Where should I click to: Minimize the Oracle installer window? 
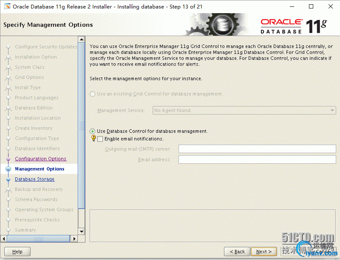tap(292, 6)
